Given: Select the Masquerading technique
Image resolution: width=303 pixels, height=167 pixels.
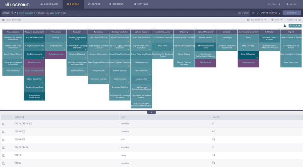Looking at the screenshot, I should tap(141, 80).
